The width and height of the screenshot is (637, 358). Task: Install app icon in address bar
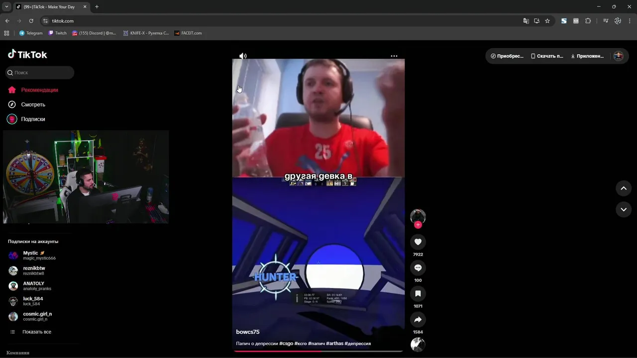coord(536,21)
